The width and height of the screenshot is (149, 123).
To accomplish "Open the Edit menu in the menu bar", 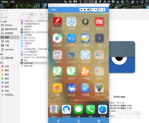I will coord(13,2).
